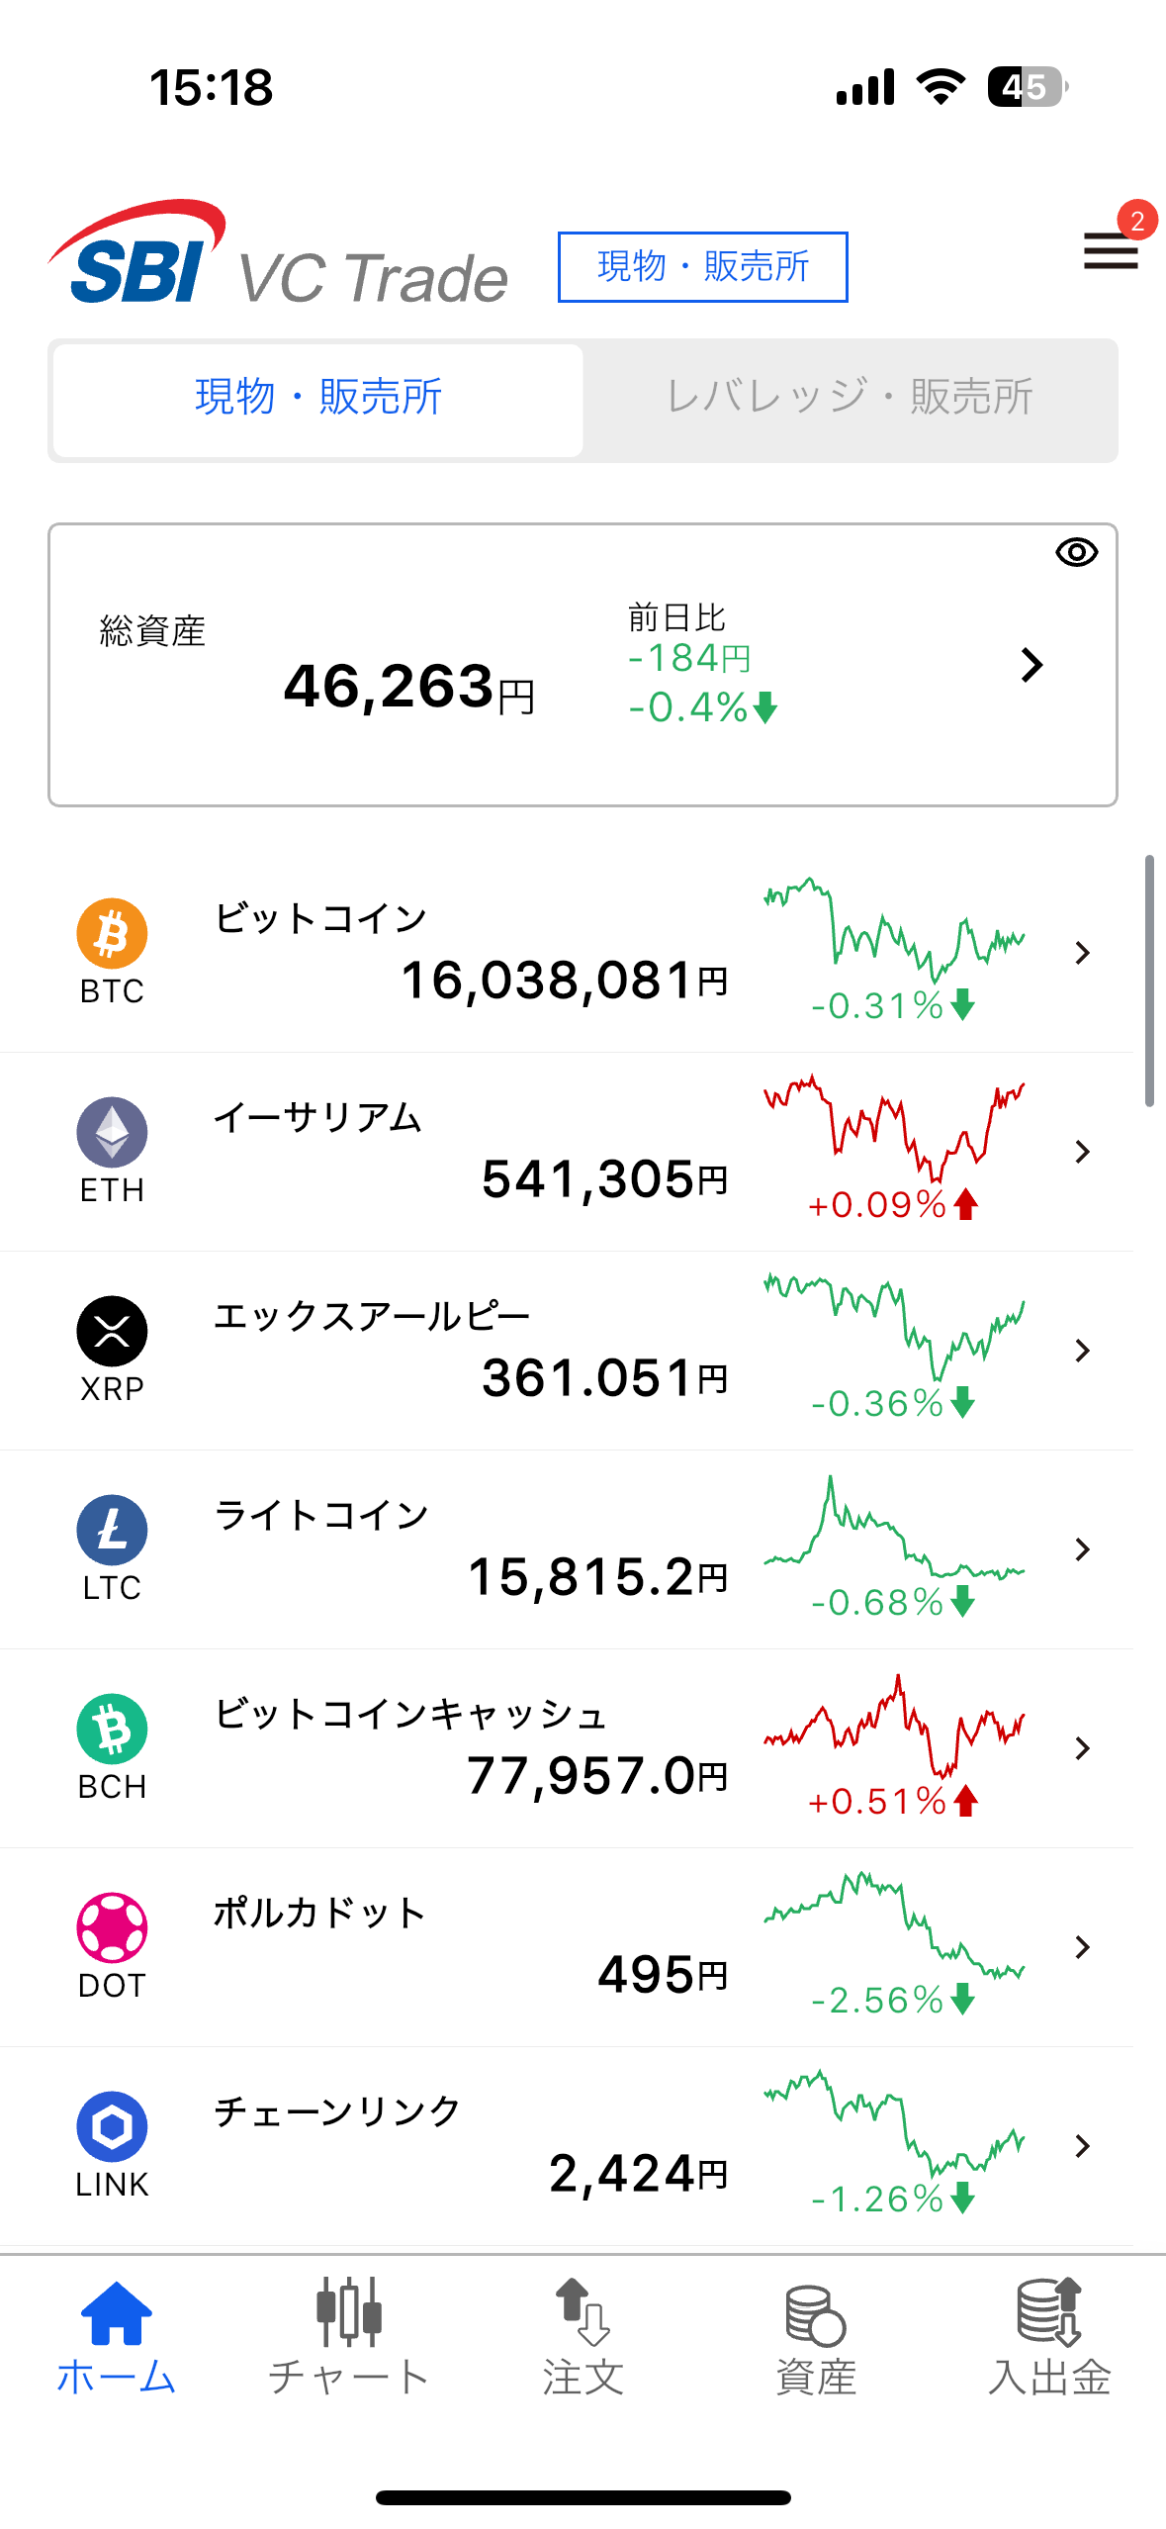Select the 現物・販売所 segment
The image size is (1166, 2529).
318,398
